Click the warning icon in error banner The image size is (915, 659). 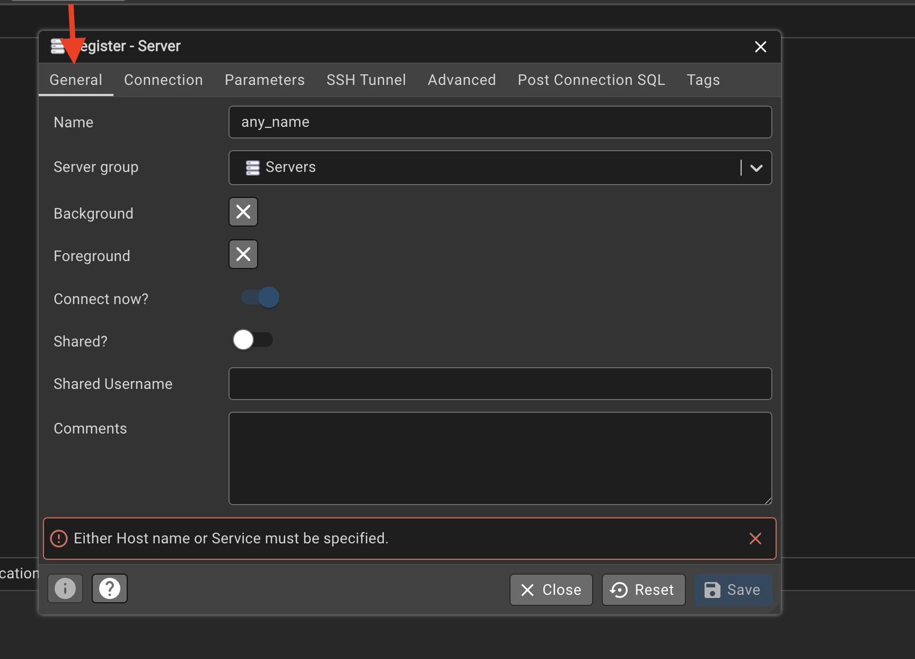pyautogui.click(x=59, y=539)
